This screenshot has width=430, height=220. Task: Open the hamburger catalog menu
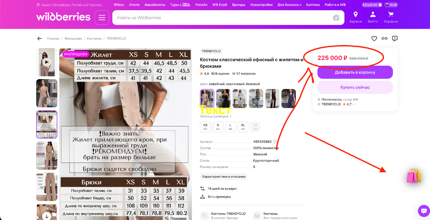click(x=102, y=18)
